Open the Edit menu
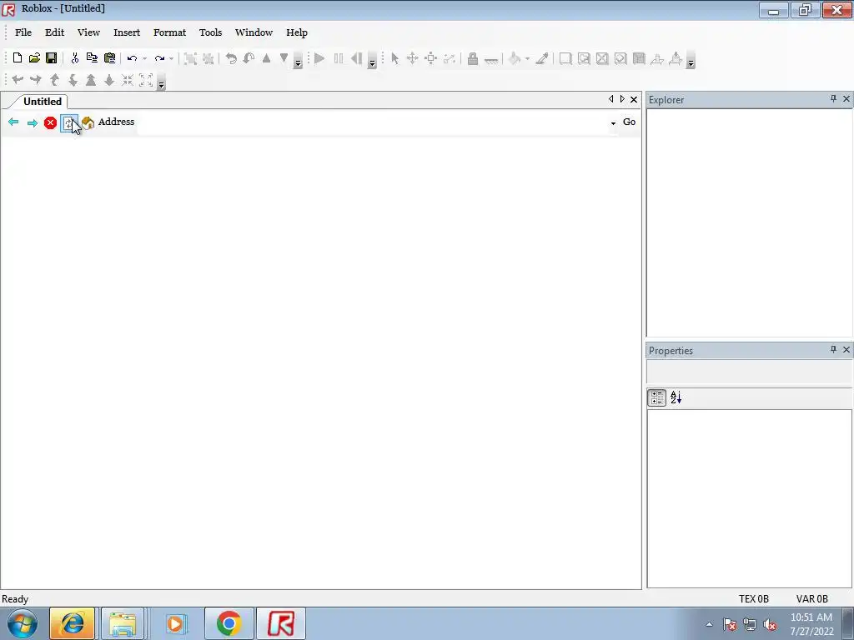 coord(54,32)
